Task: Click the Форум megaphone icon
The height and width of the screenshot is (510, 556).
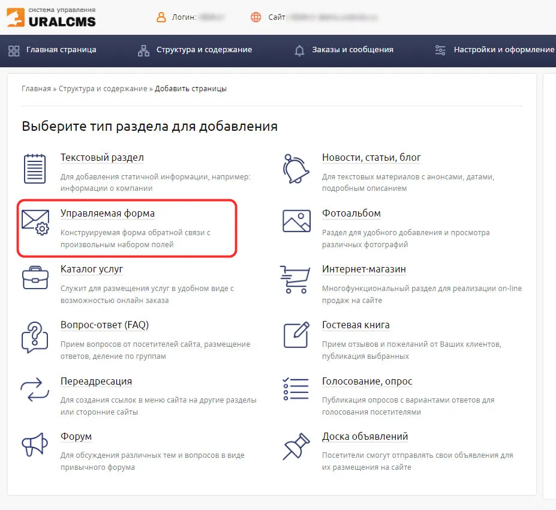Action: coord(34,445)
